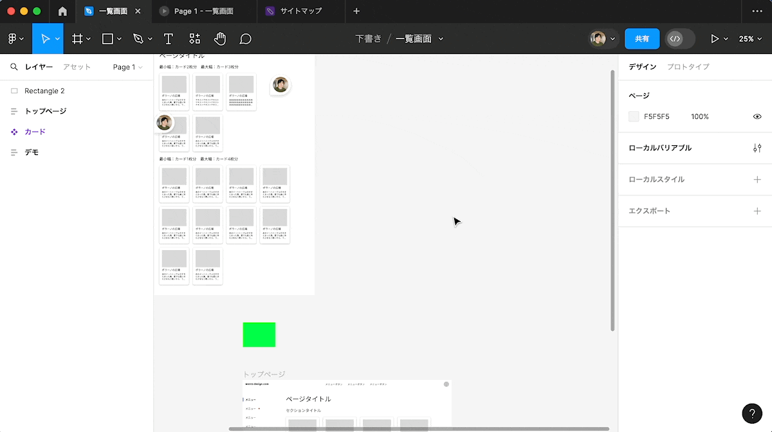Present the prototype with play icon
772x432 pixels.
pos(715,39)
